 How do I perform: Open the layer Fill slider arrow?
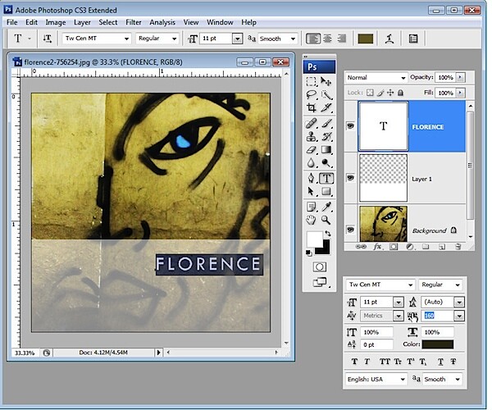460,93
